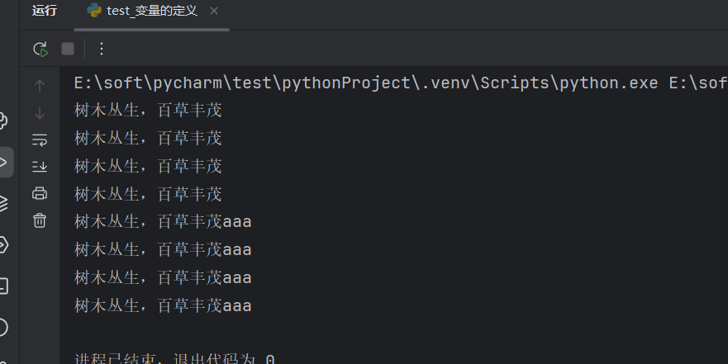Click the Run tool window sidebar button

click(x=4, y=162)
